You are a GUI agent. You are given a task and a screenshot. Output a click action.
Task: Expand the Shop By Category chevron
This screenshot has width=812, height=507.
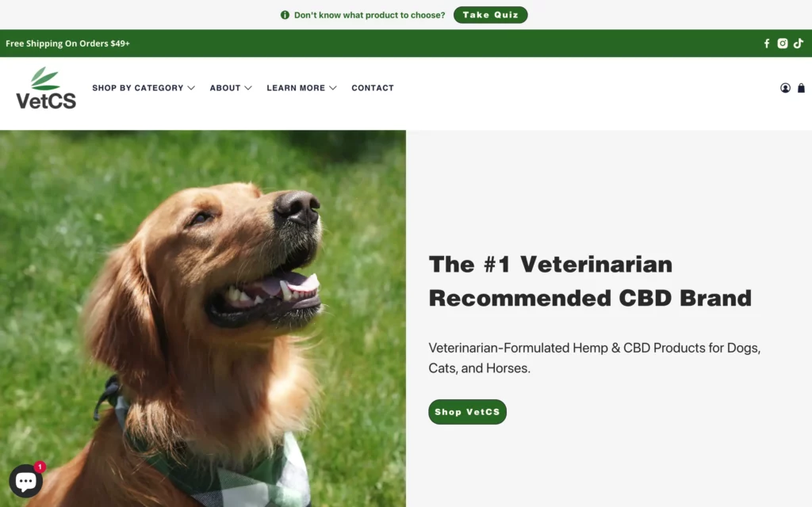pos(191,88)
